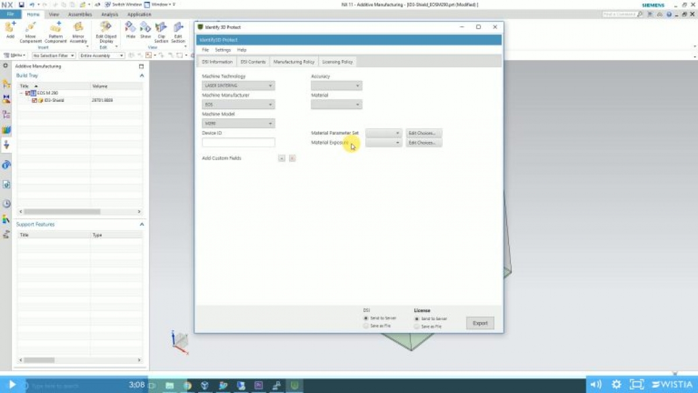
Task: Select DSI Send to Server radio button
Action: (366, 318)
